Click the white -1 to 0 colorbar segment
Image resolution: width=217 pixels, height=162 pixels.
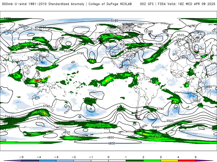tap(100, 161)
